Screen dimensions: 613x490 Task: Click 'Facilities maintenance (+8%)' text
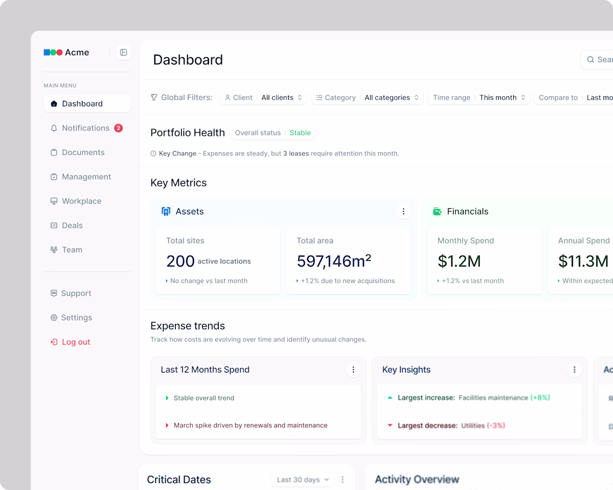point(504,398)
